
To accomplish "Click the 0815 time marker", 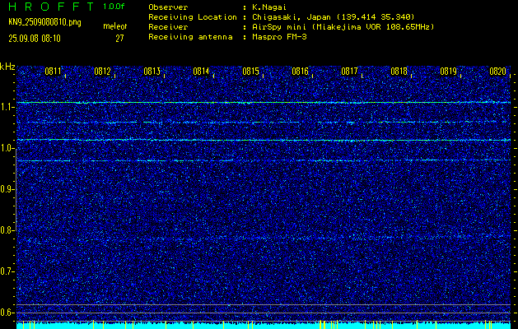I will tap(250, 72).
